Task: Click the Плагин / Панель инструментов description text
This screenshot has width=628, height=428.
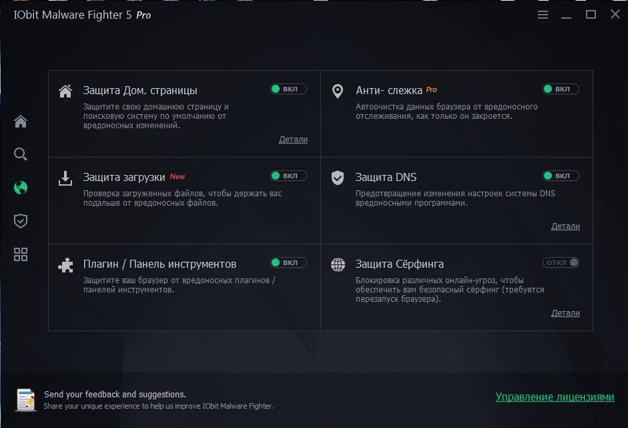Action: pos(179,285)
